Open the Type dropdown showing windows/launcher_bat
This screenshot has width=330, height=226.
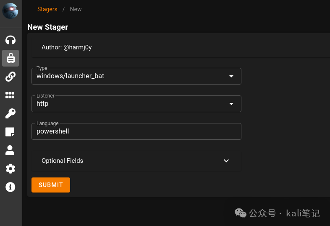(136, 76)
